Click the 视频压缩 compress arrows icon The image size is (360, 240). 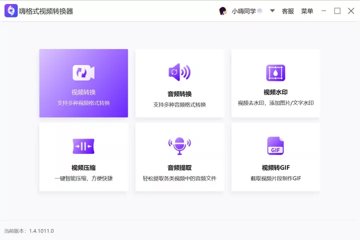(x=83, y=146)
